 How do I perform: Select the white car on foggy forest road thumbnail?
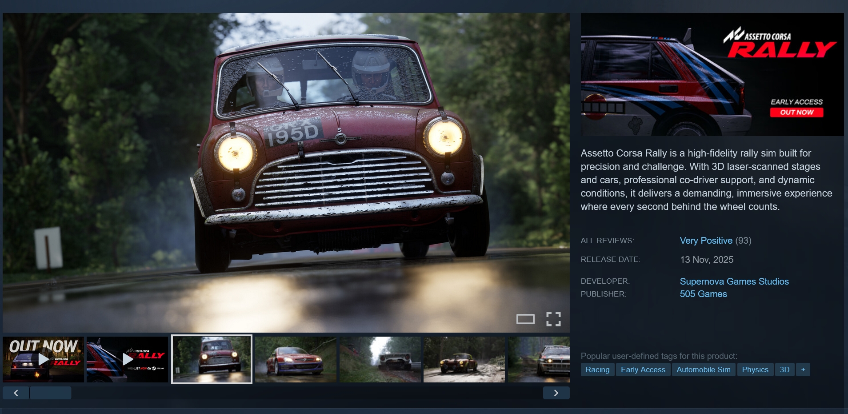380,359
